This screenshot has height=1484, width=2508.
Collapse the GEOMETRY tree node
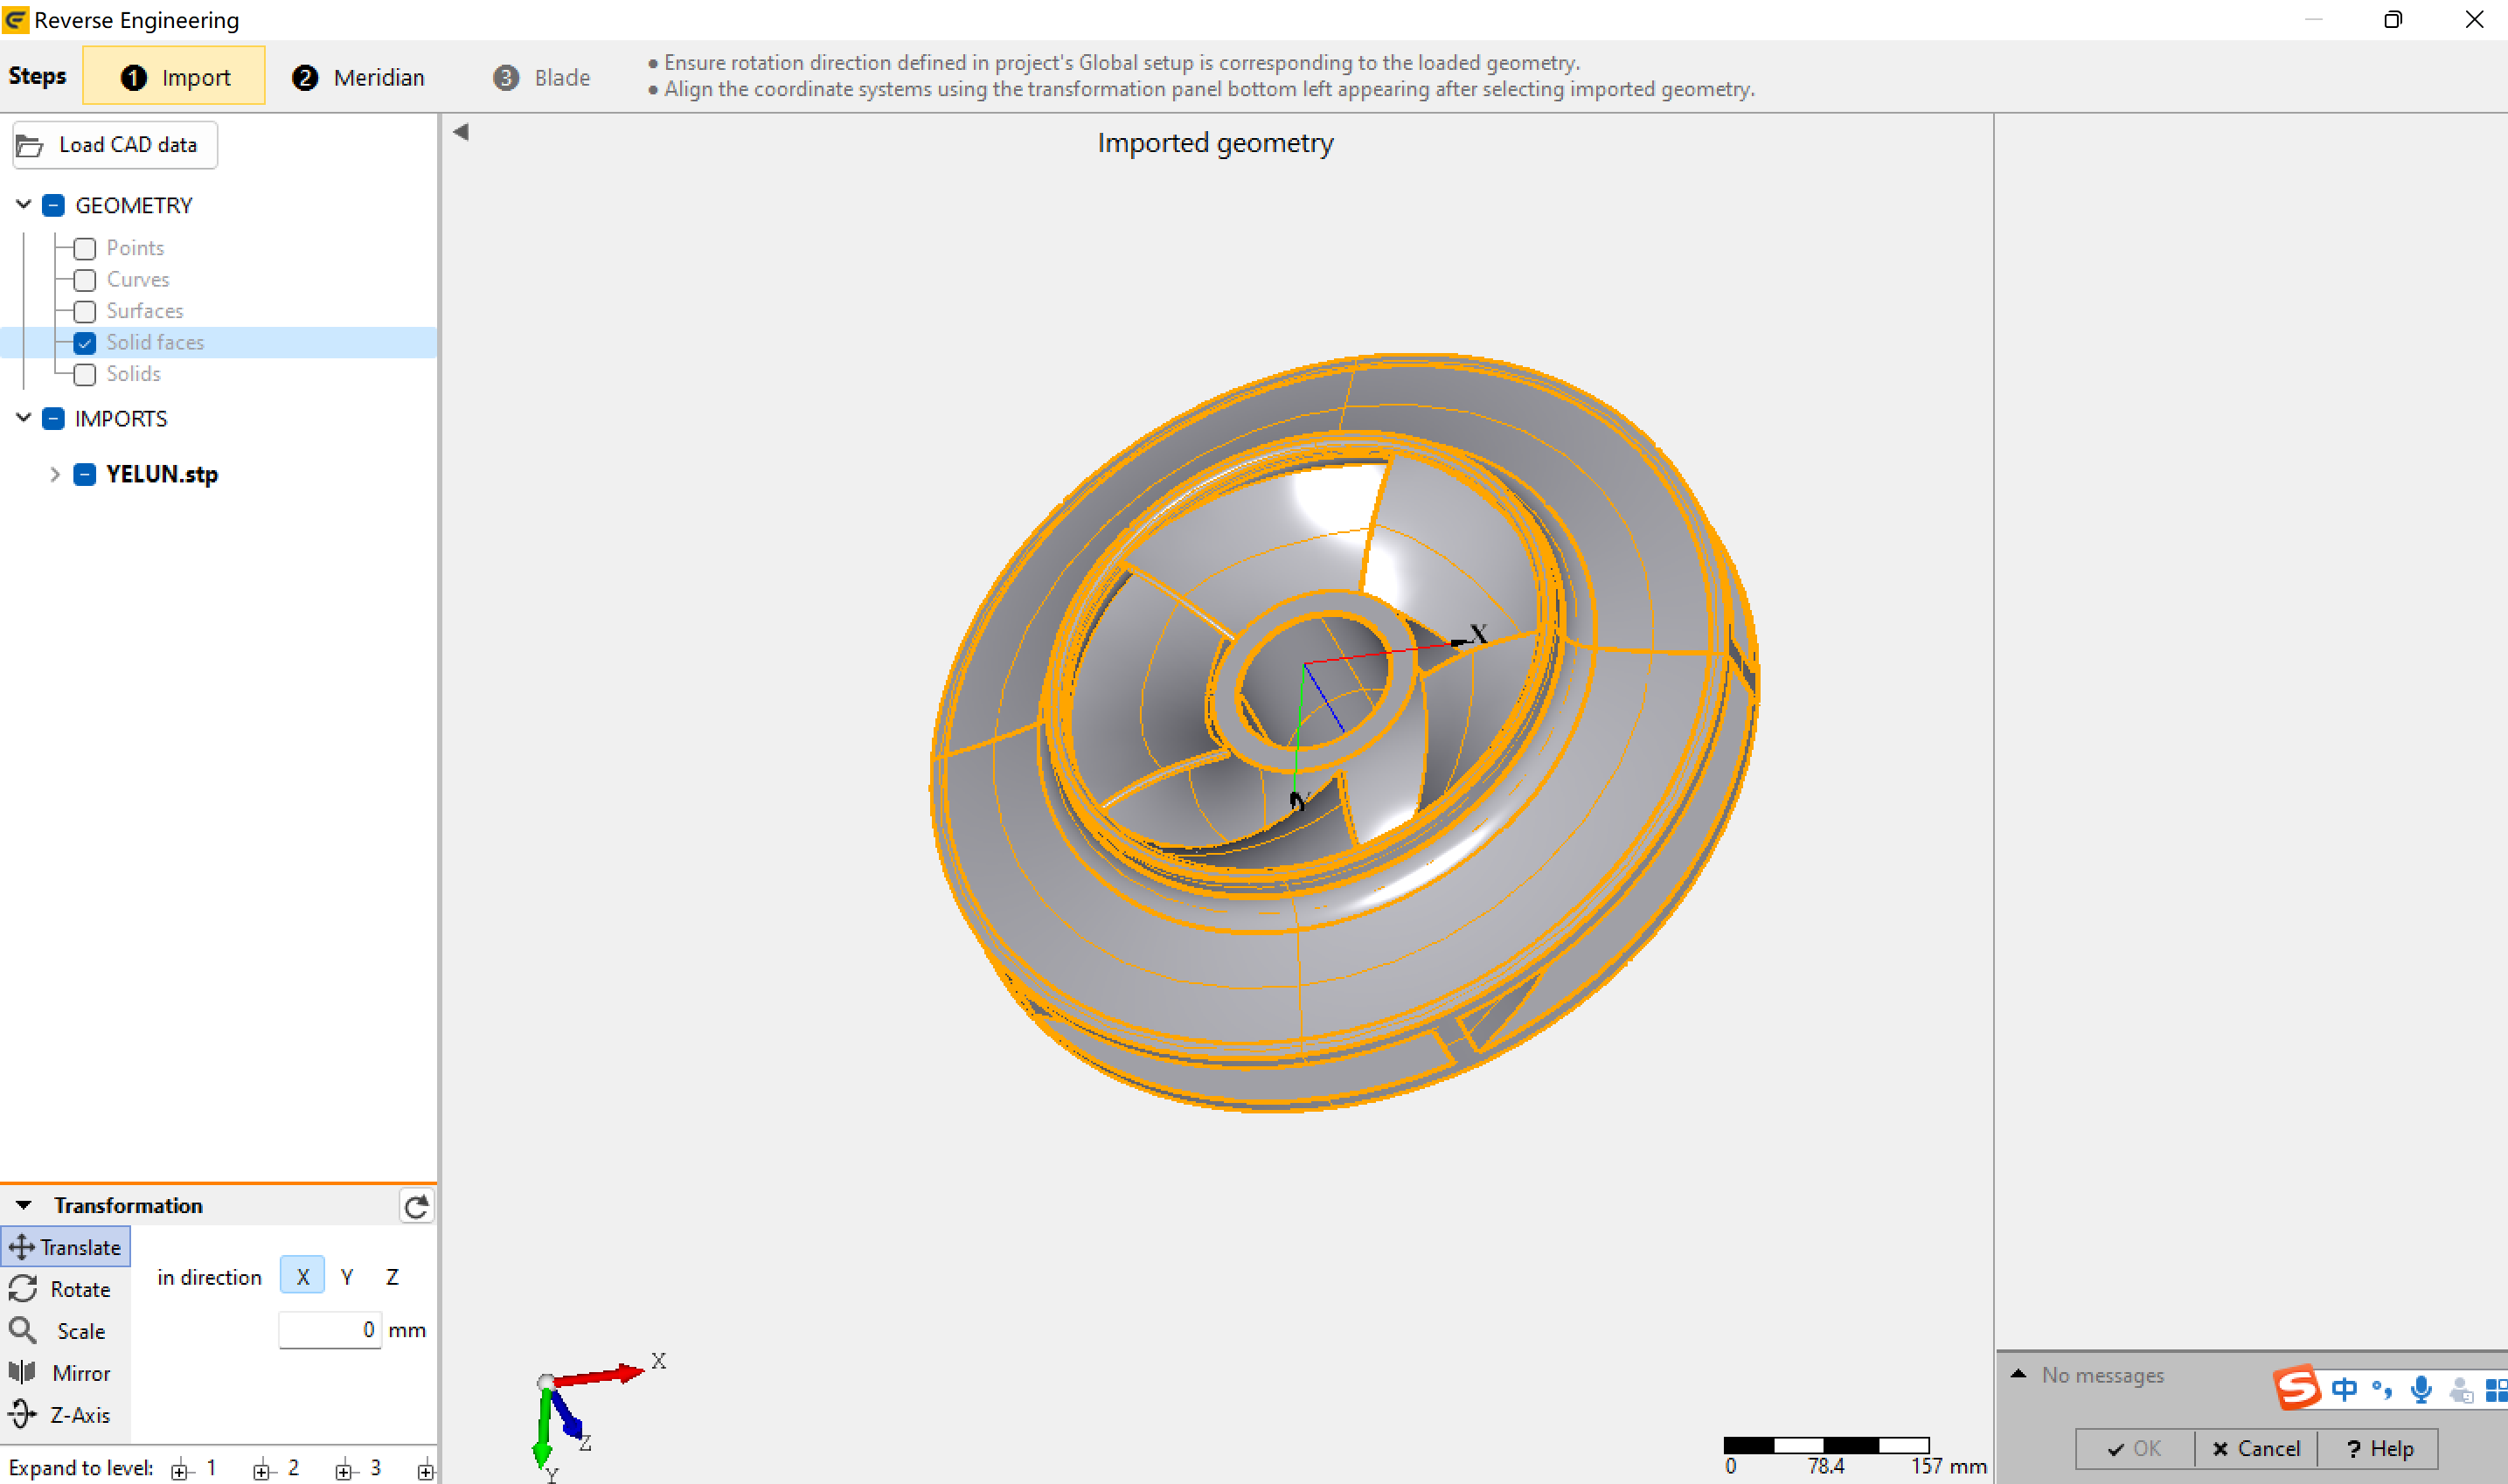click(24, 205)
